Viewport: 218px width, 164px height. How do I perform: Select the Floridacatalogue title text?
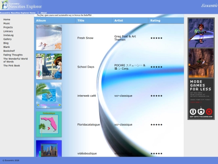click(88, 125)
